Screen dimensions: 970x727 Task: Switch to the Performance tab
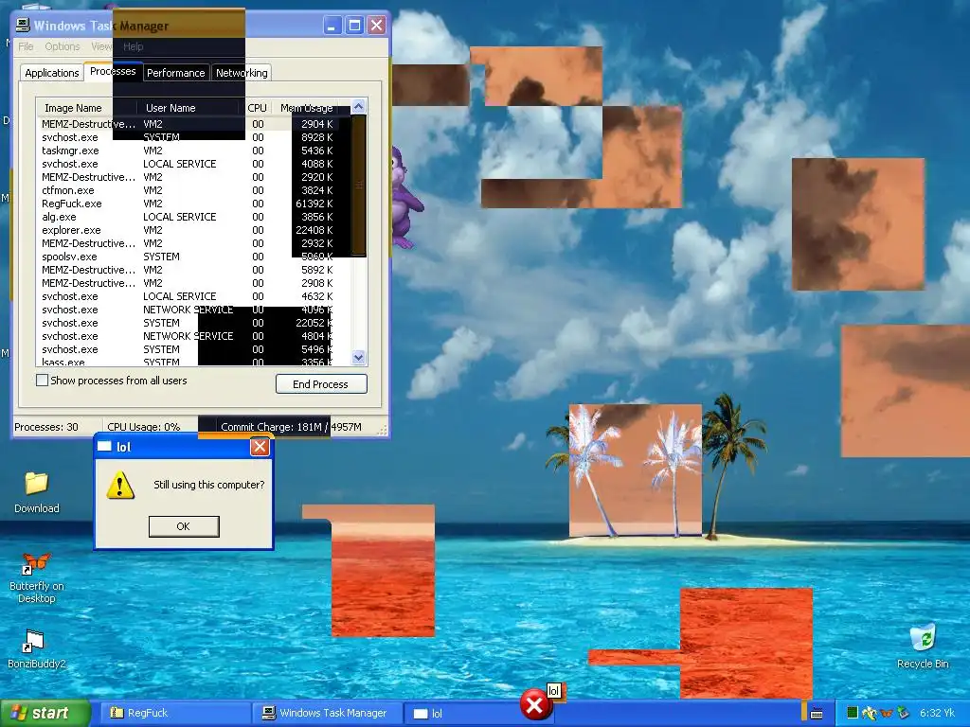pos(175,72)
